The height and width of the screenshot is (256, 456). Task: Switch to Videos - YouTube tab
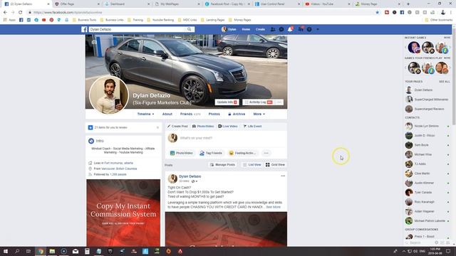click(x=326, y=4)
